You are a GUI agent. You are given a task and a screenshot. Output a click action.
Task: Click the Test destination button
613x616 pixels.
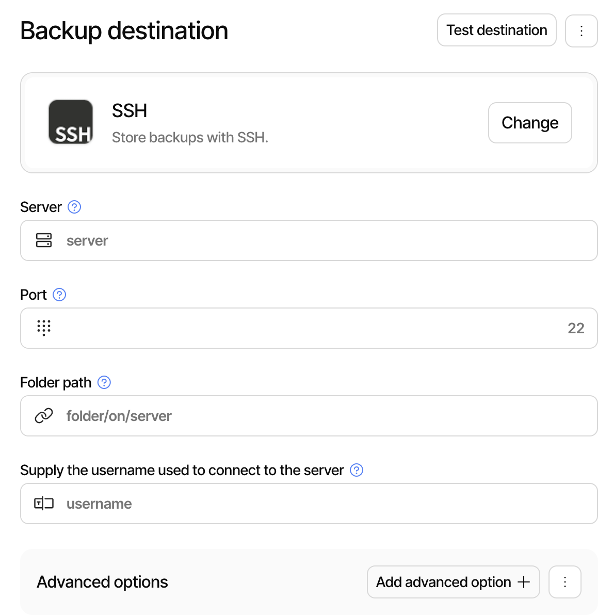(496, 30)
